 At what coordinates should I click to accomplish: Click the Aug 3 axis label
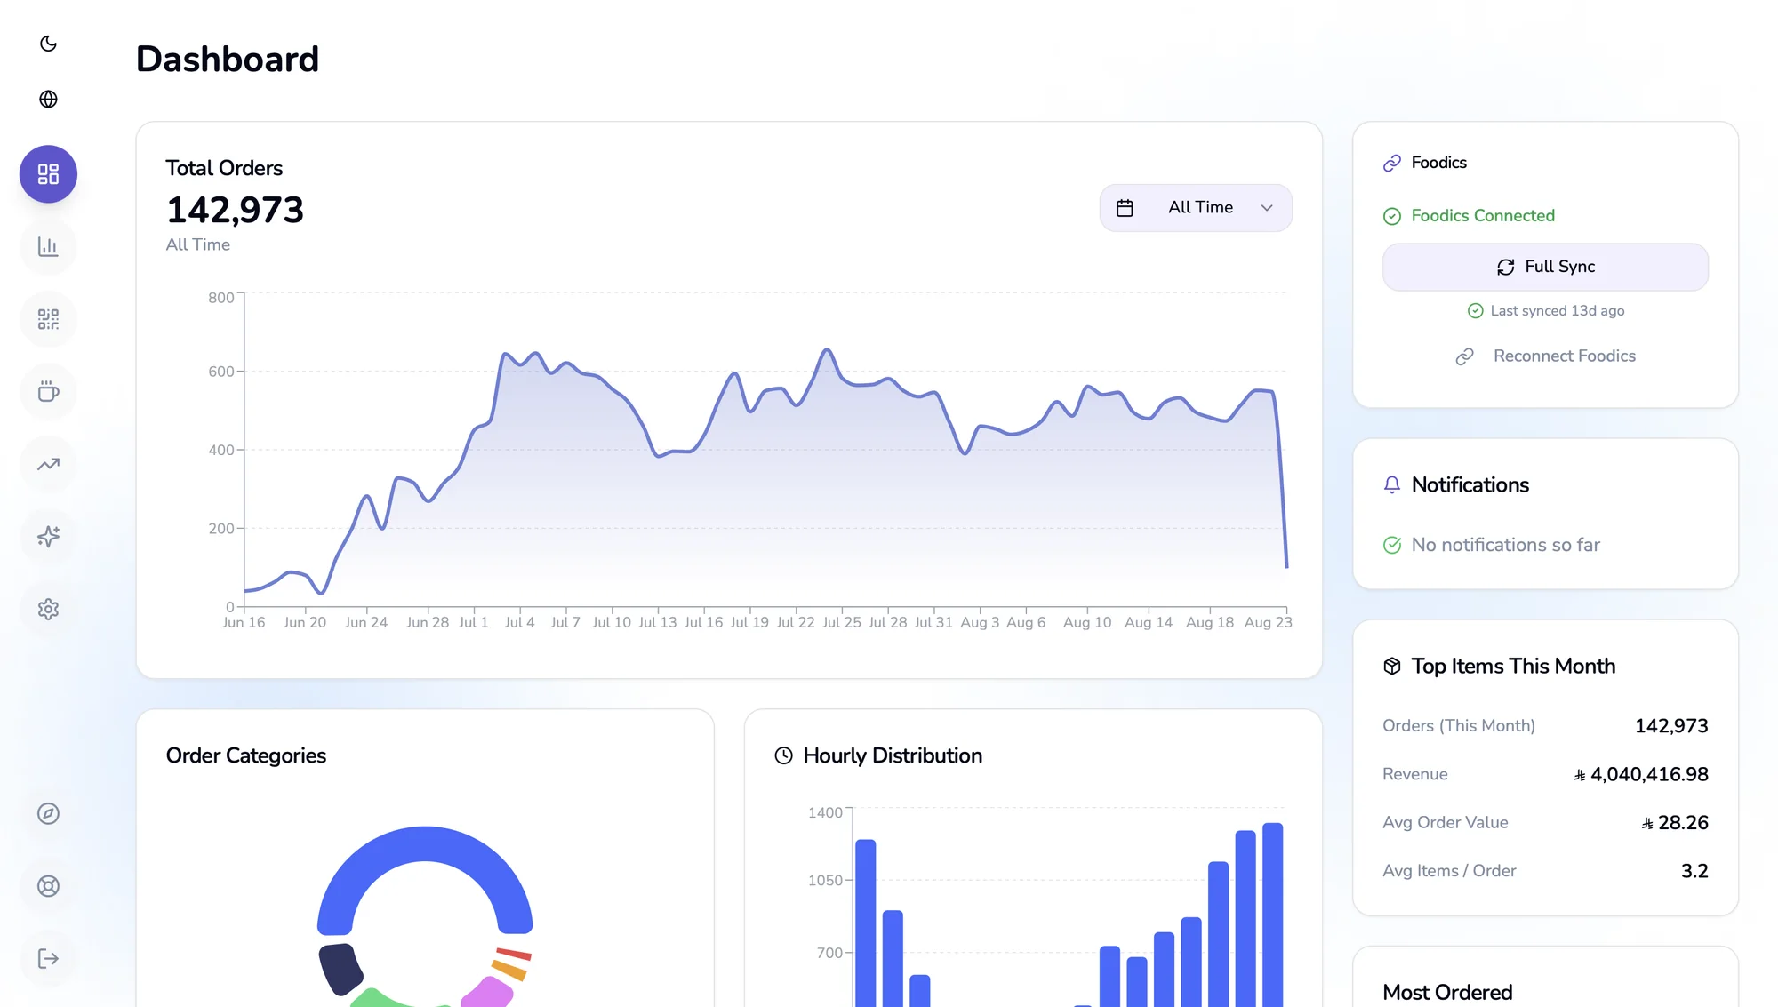coord(980,623)
